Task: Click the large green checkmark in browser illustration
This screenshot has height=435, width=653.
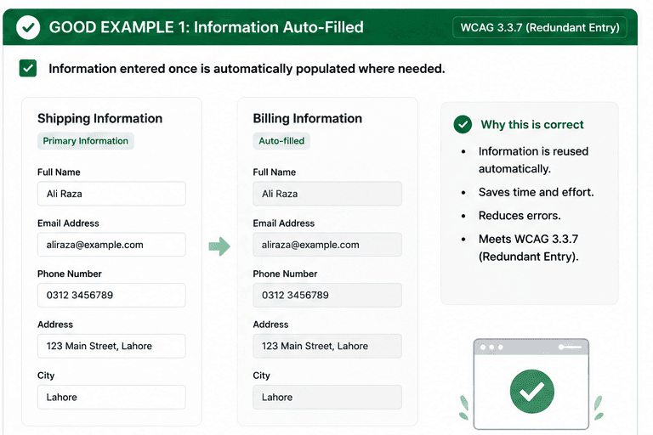Action: (x=531, y=392)
